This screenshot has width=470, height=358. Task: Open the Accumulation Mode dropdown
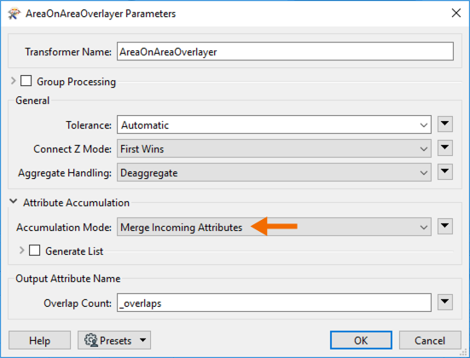coord(274,227)
